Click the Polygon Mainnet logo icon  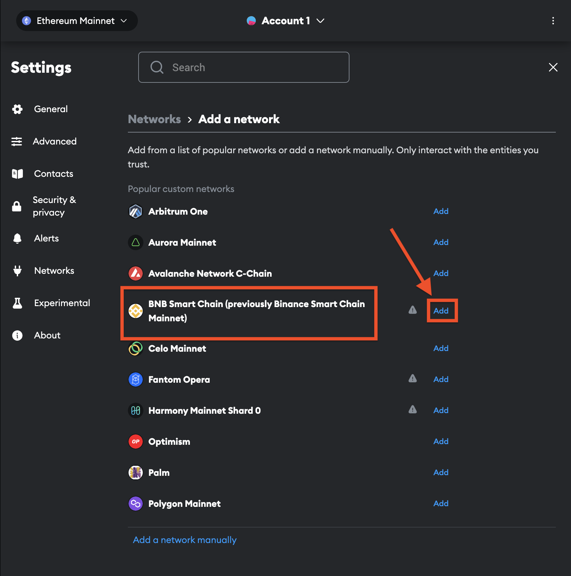[136, 504]
